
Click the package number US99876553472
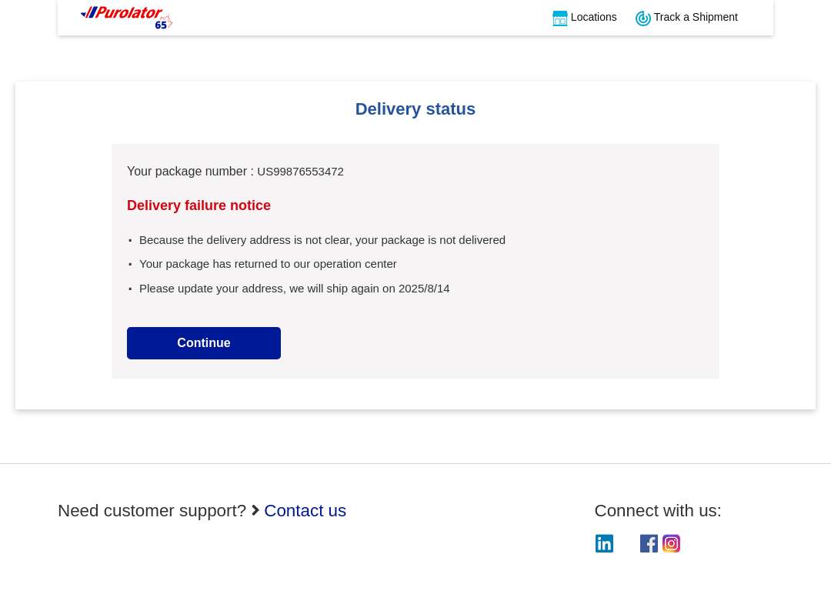click(x=300, y=172)
